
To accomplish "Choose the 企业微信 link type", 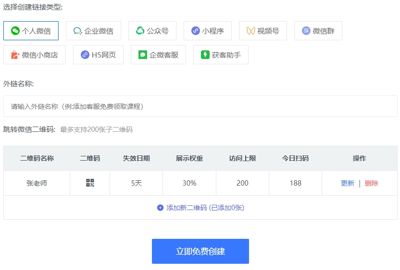I will [x=93, y=31].
